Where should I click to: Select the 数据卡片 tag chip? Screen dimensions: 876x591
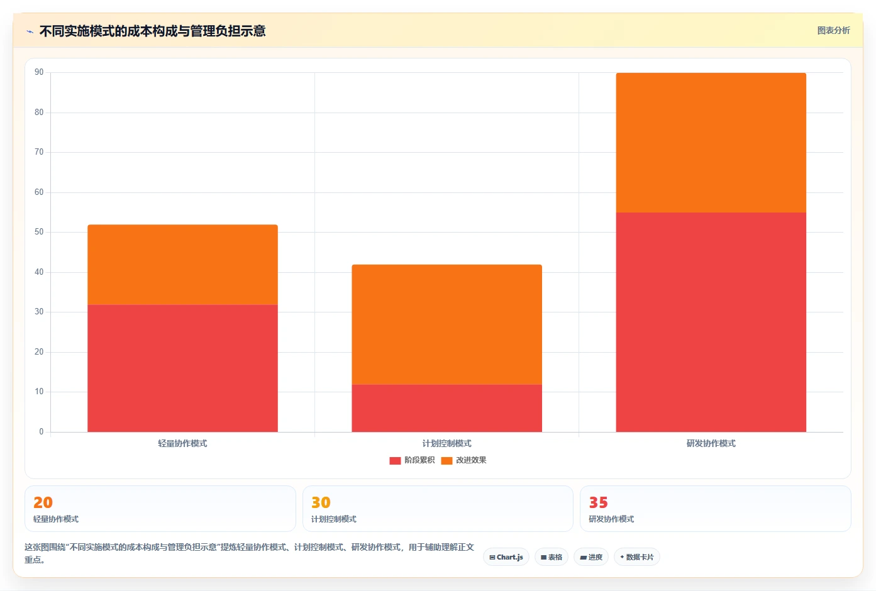(636, 557)
